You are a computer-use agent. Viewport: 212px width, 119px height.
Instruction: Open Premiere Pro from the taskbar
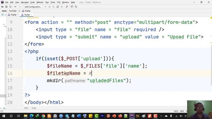(x=102, y=116)
